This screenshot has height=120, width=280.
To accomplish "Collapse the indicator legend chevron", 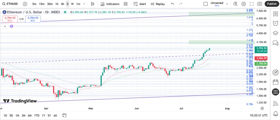I will [x=5, y=26].
